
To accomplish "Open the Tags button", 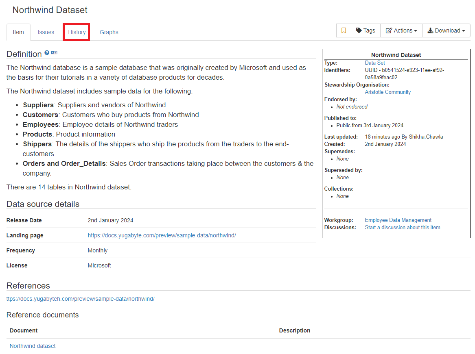I will pos(366,30).
